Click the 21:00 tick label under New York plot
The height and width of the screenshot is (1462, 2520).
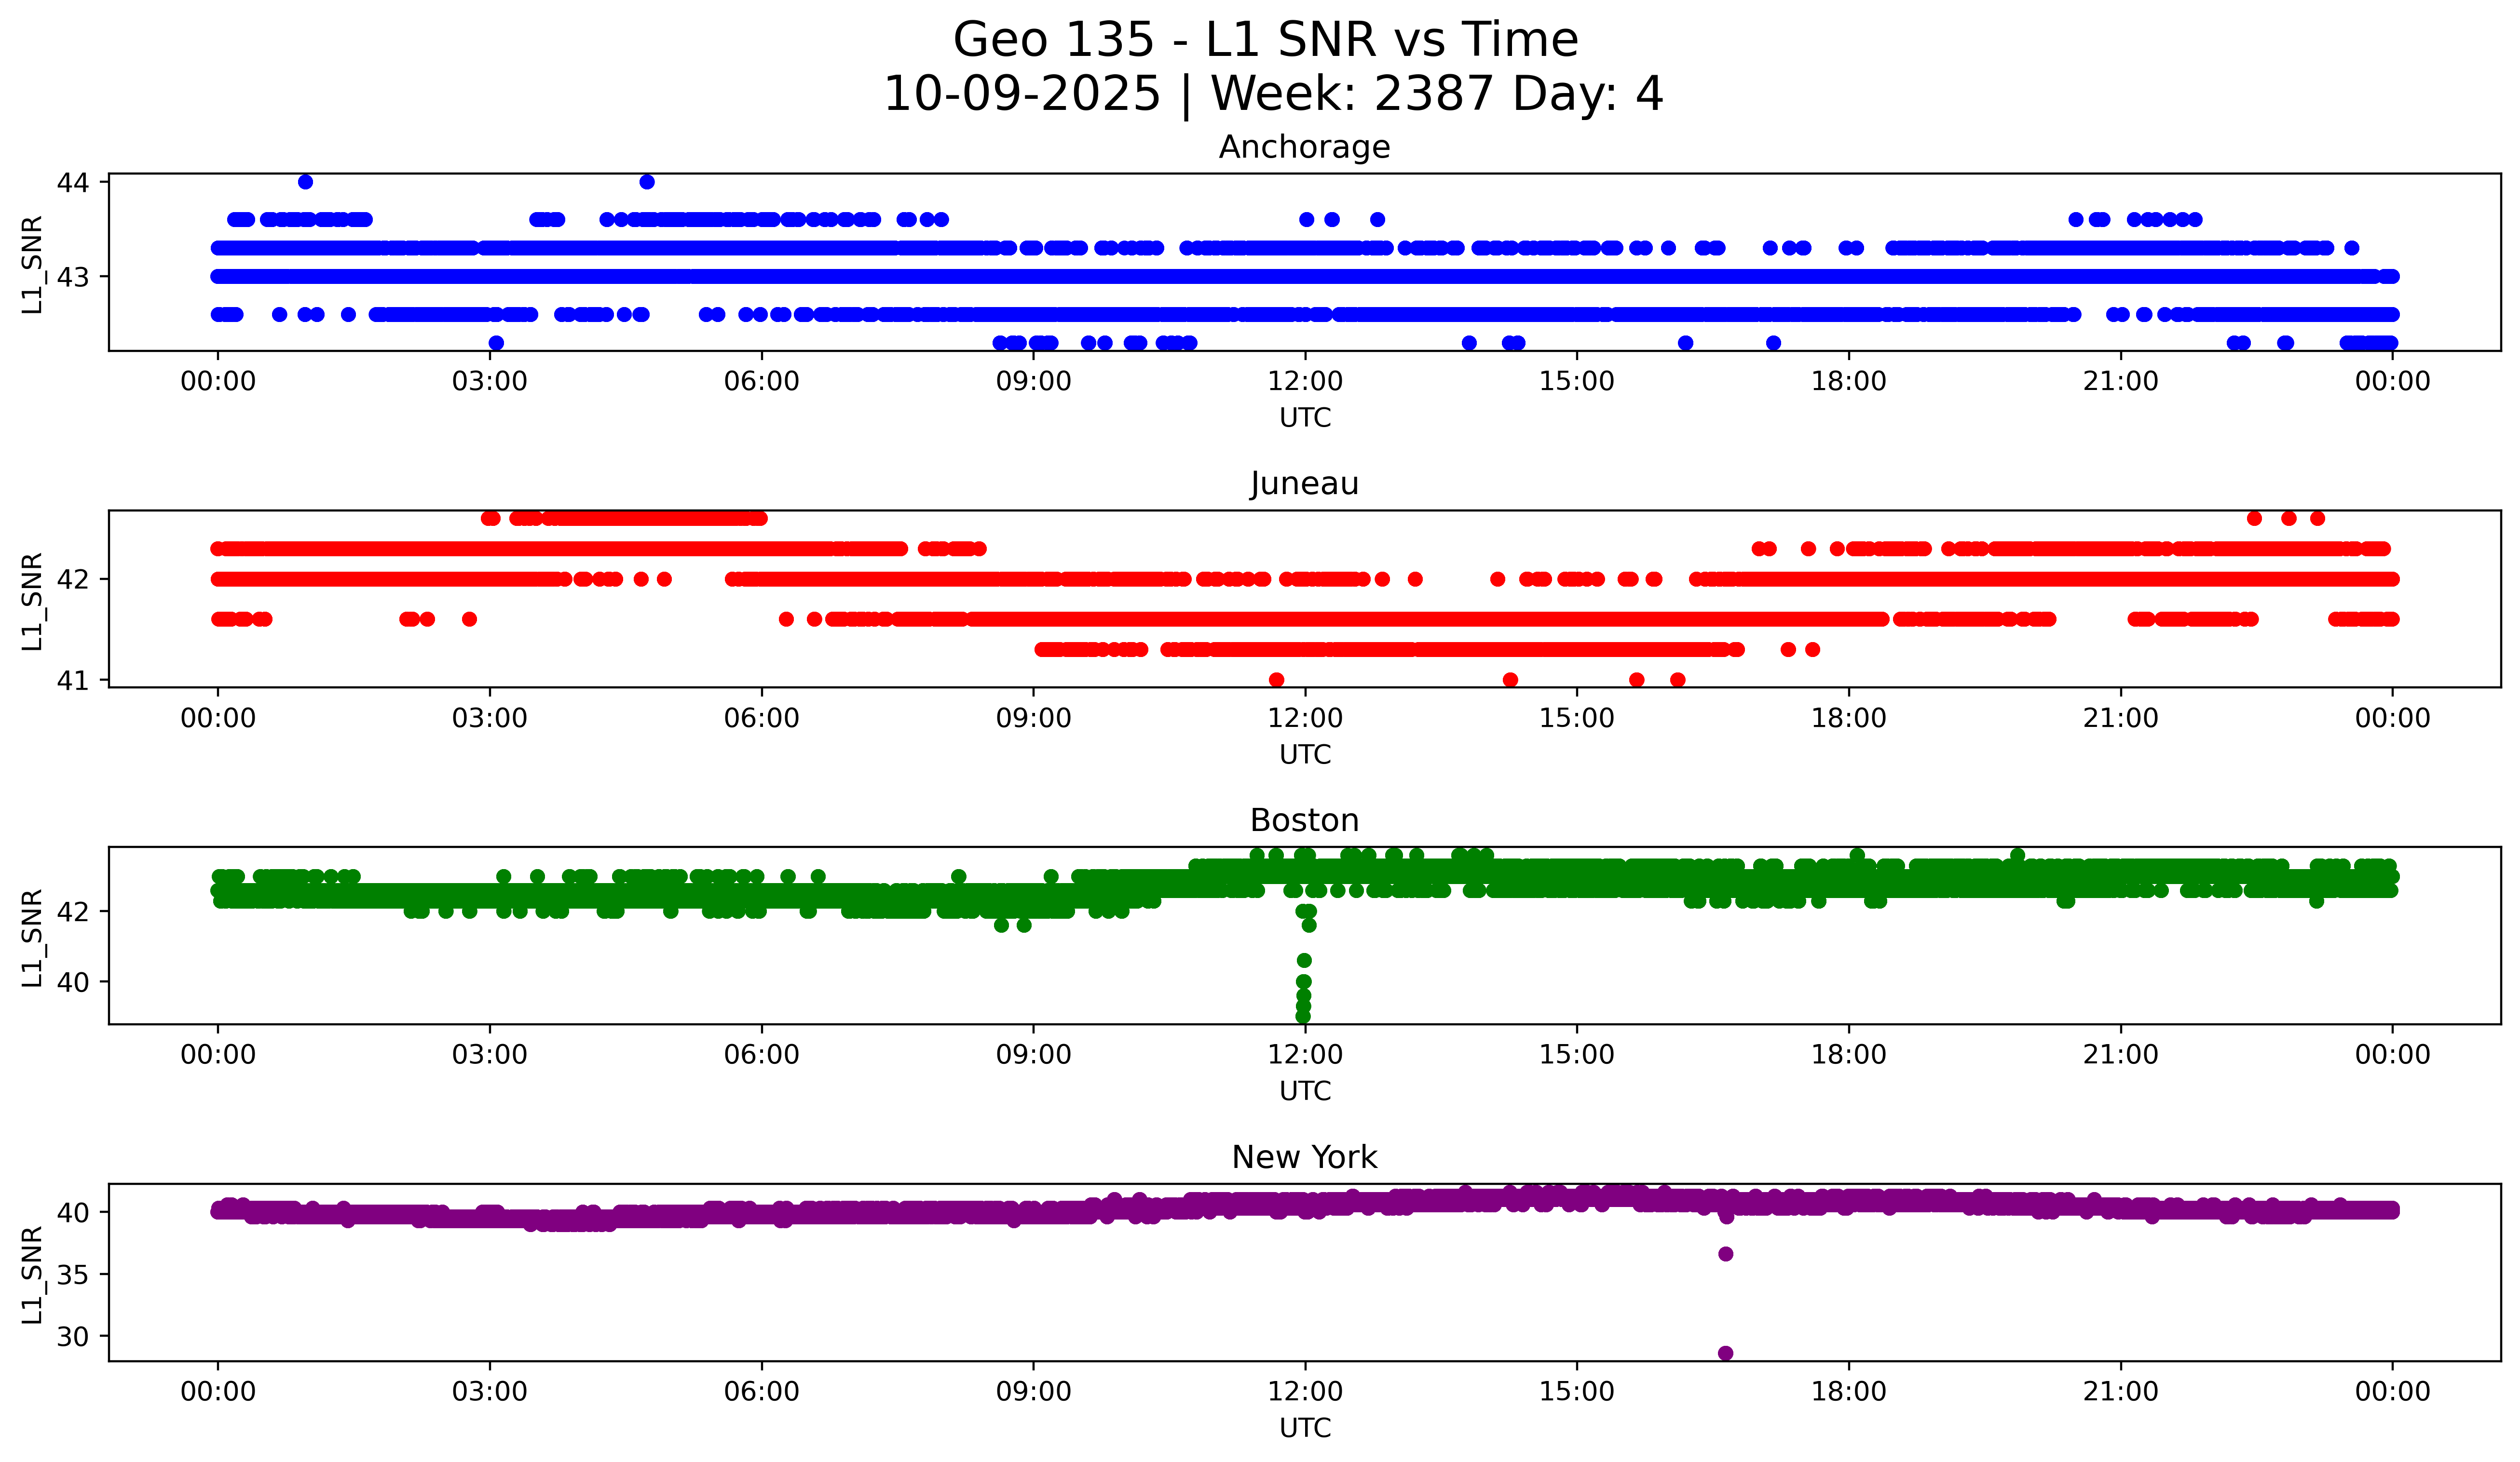[x=2120, y=1392]
